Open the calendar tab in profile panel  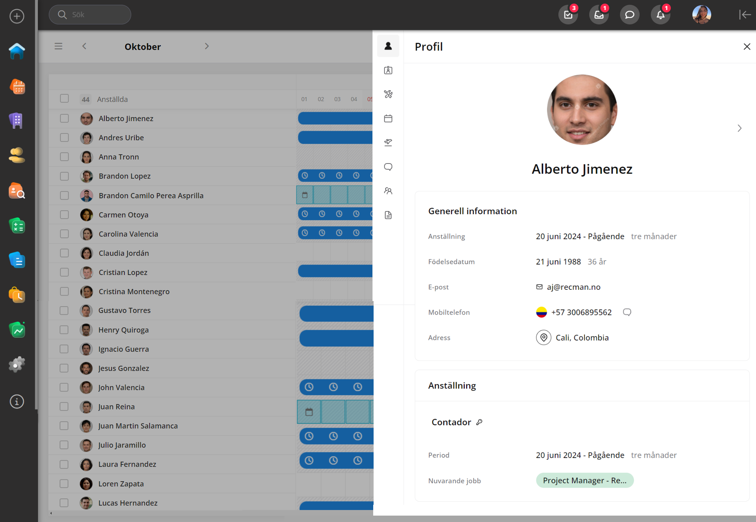coord(388,118)
